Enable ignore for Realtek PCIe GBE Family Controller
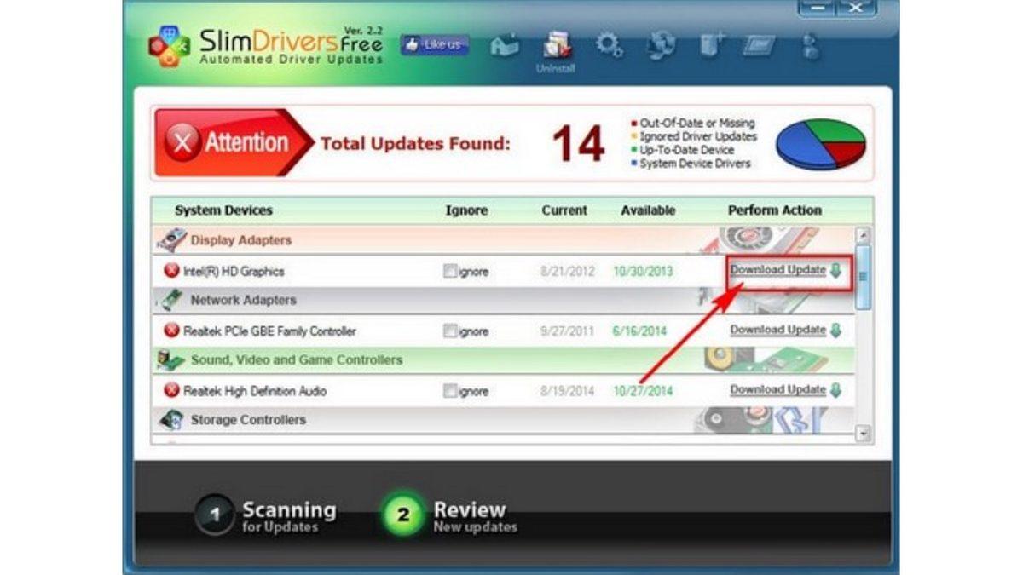1023x575 pixels. coord(450,331)
